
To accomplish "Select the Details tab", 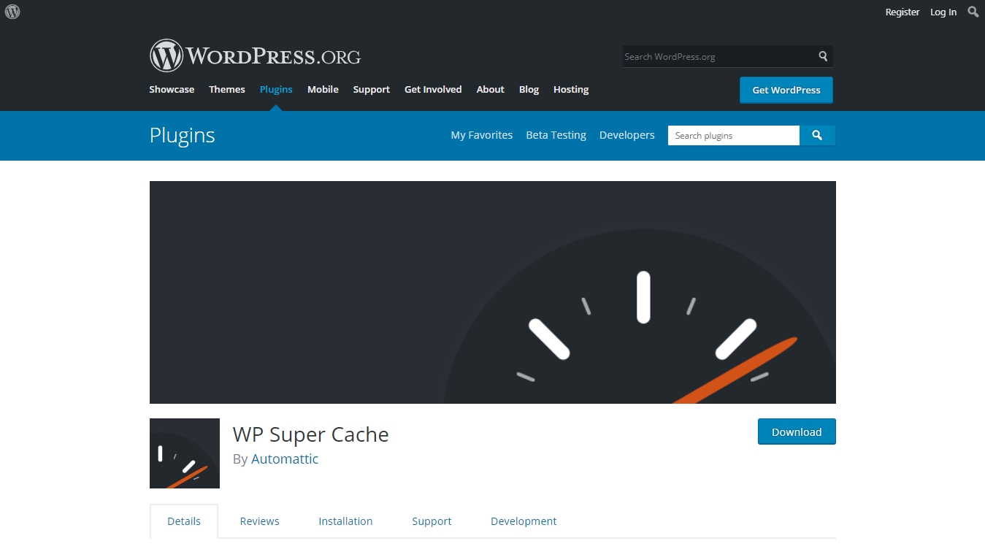I will [x=184, y=521].
